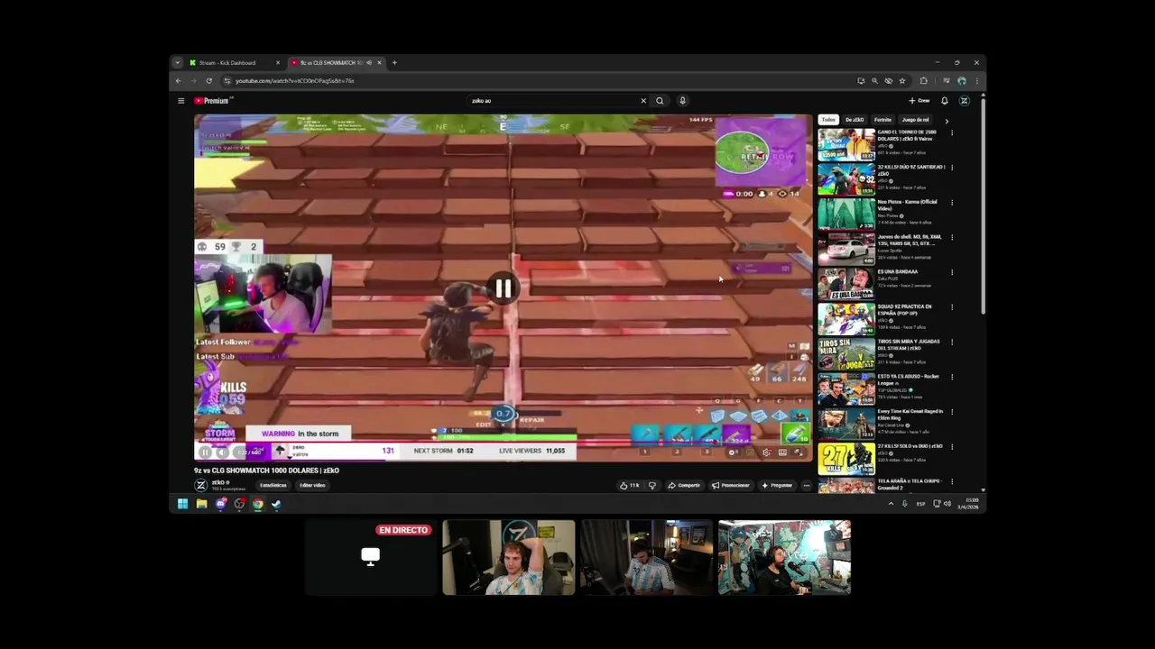
Task: Like the video with thumbs up
Action: tap(629, 485)
